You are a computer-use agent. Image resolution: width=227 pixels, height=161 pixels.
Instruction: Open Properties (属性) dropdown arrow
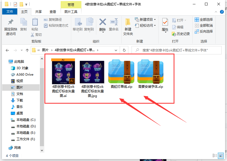coord(166,32)
